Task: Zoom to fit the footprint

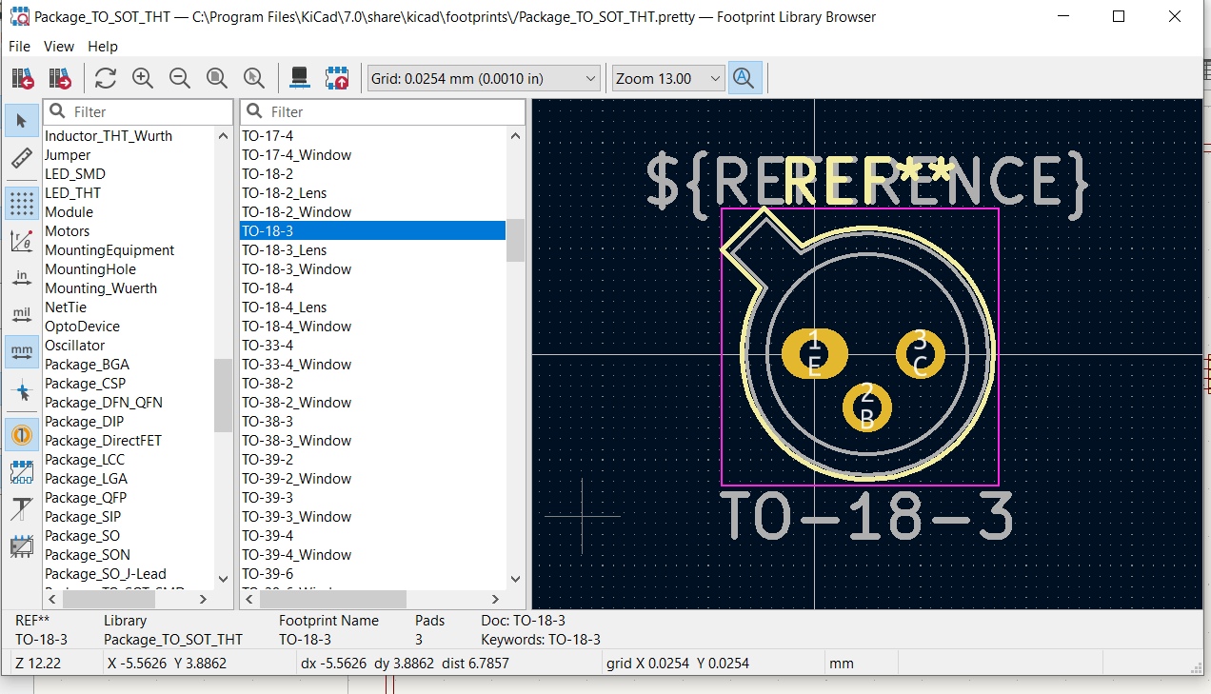Action: click(x=217, y=78)
